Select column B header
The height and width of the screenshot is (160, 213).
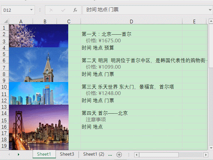coord(45,21)
